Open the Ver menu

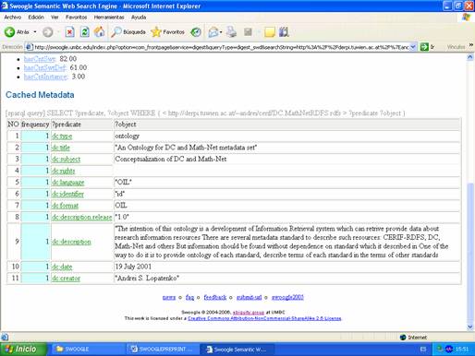pyautogui.click(x=55, y=18)
